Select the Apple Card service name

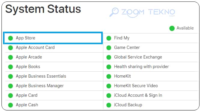[x=27, y=95]
